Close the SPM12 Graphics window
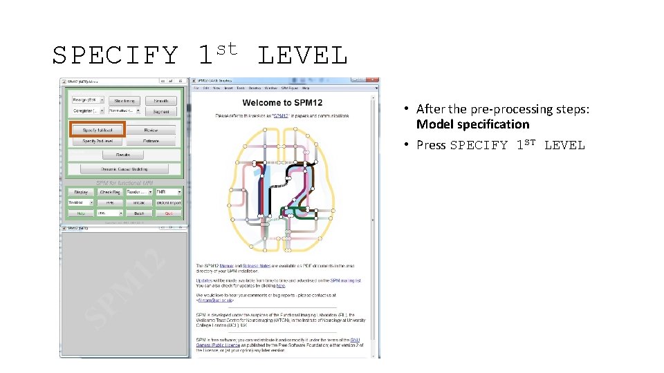Screen dimensions: 664x373 point(373,80)
